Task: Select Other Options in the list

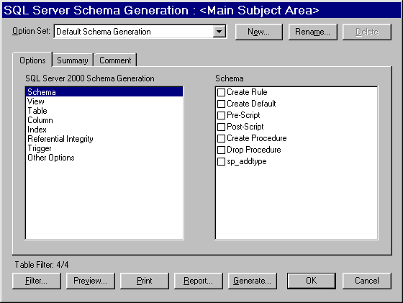Action: [104, 158]
